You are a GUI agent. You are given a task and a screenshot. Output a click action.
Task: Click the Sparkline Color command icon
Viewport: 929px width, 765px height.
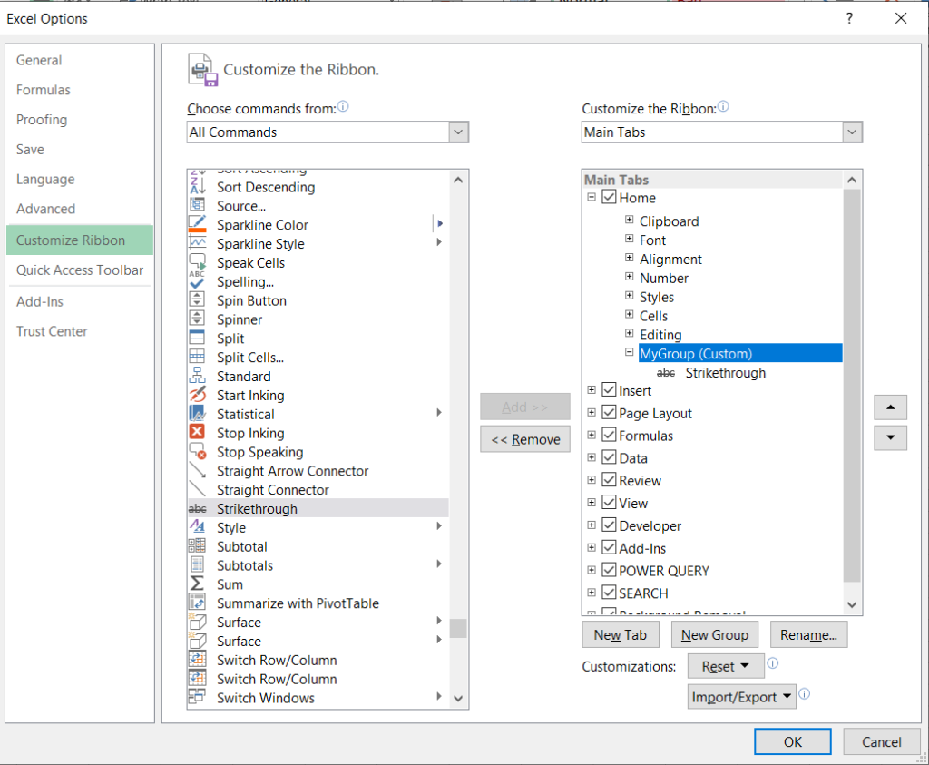pos(197,225)
